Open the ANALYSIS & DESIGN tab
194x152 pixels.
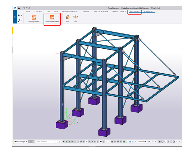click(x=100, y=12)
